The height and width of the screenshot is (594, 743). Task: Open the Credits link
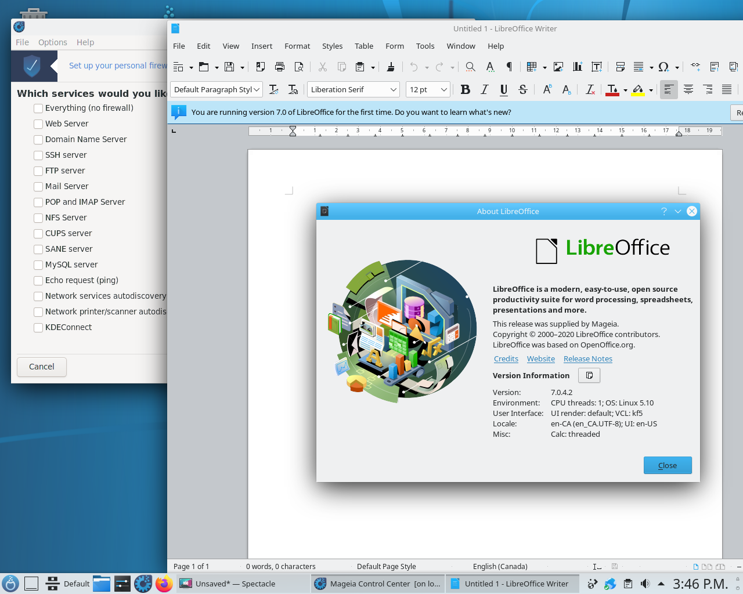point(506,359)
